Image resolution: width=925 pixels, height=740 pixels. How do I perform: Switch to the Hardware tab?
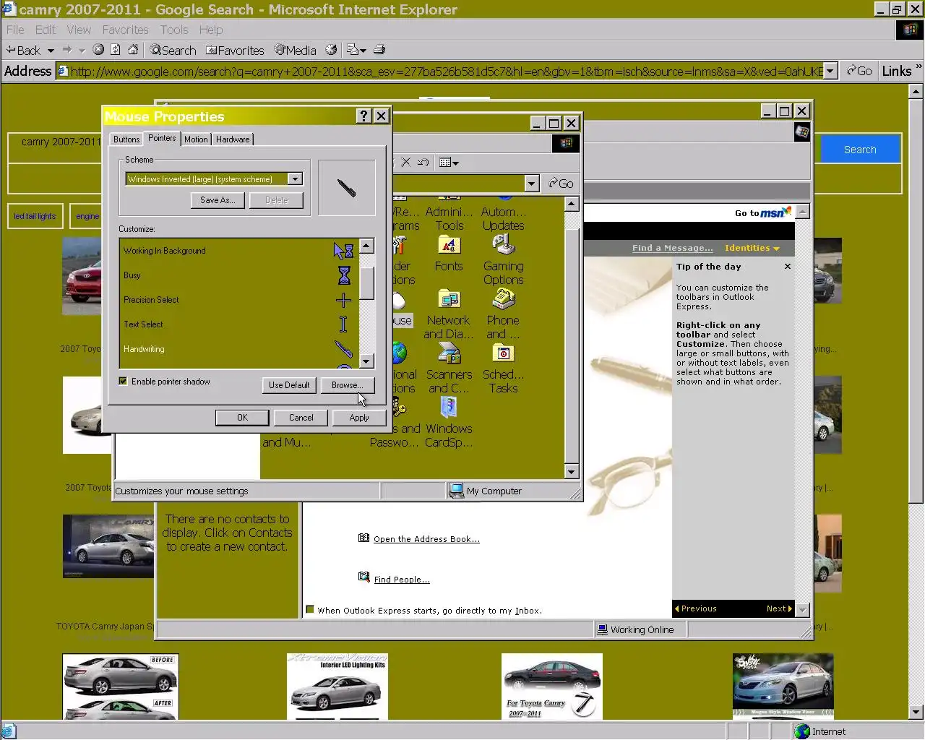pos(233,139)
